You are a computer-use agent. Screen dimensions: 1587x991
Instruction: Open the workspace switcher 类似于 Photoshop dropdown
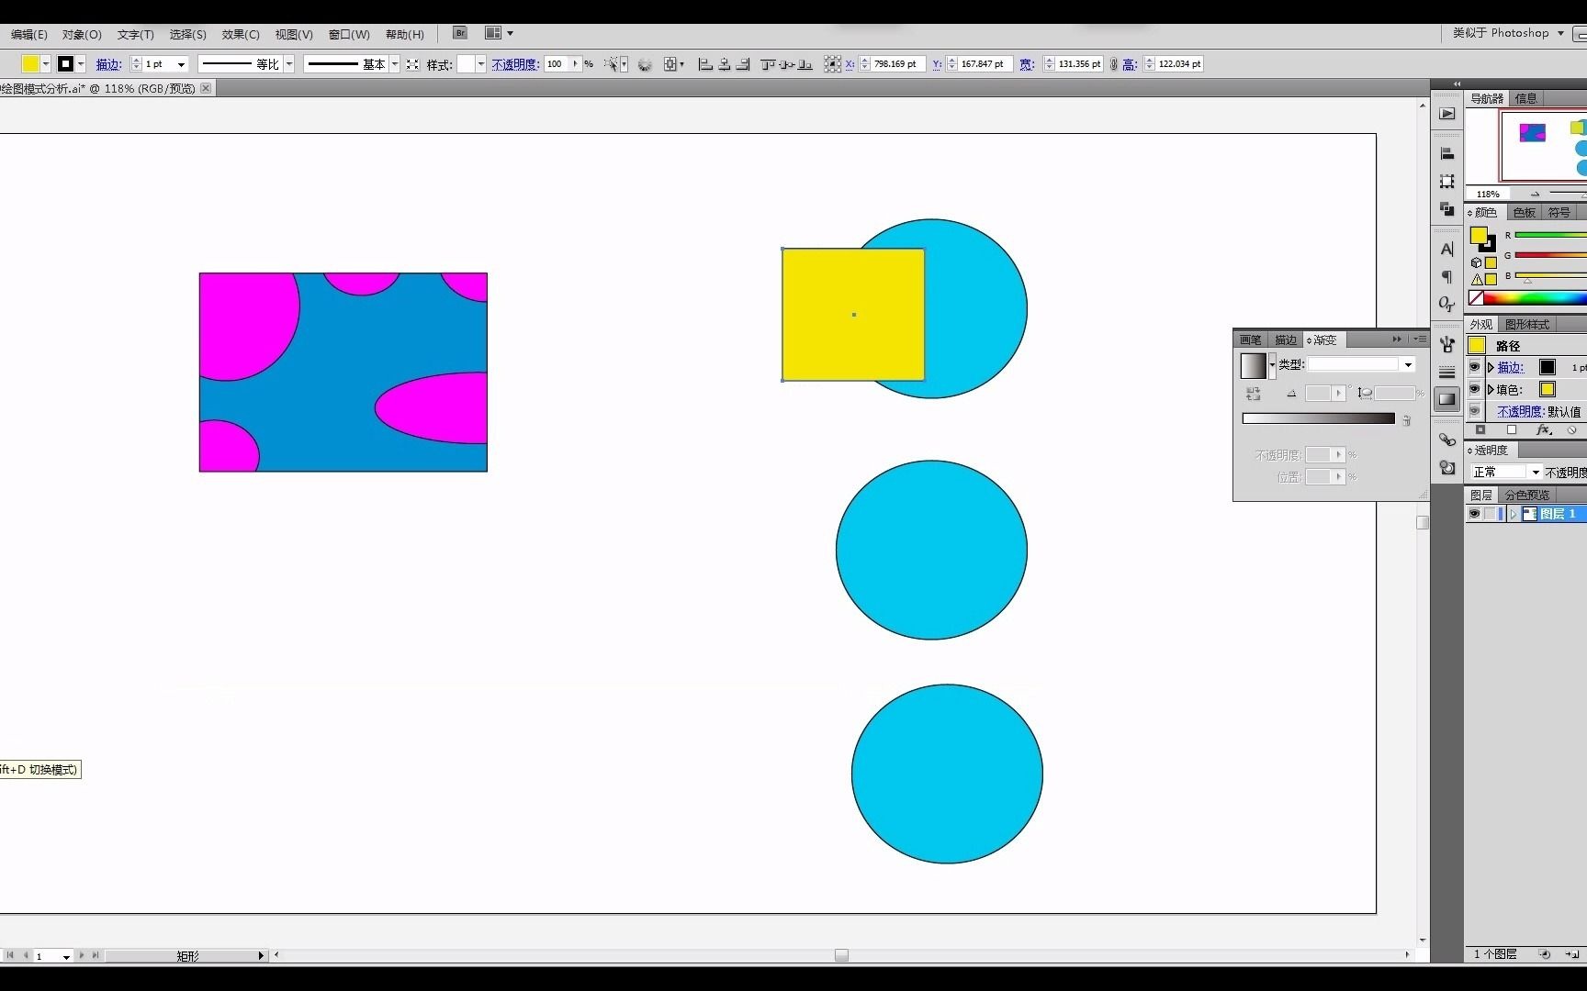pyautogui.click(x=1507, y=33)
